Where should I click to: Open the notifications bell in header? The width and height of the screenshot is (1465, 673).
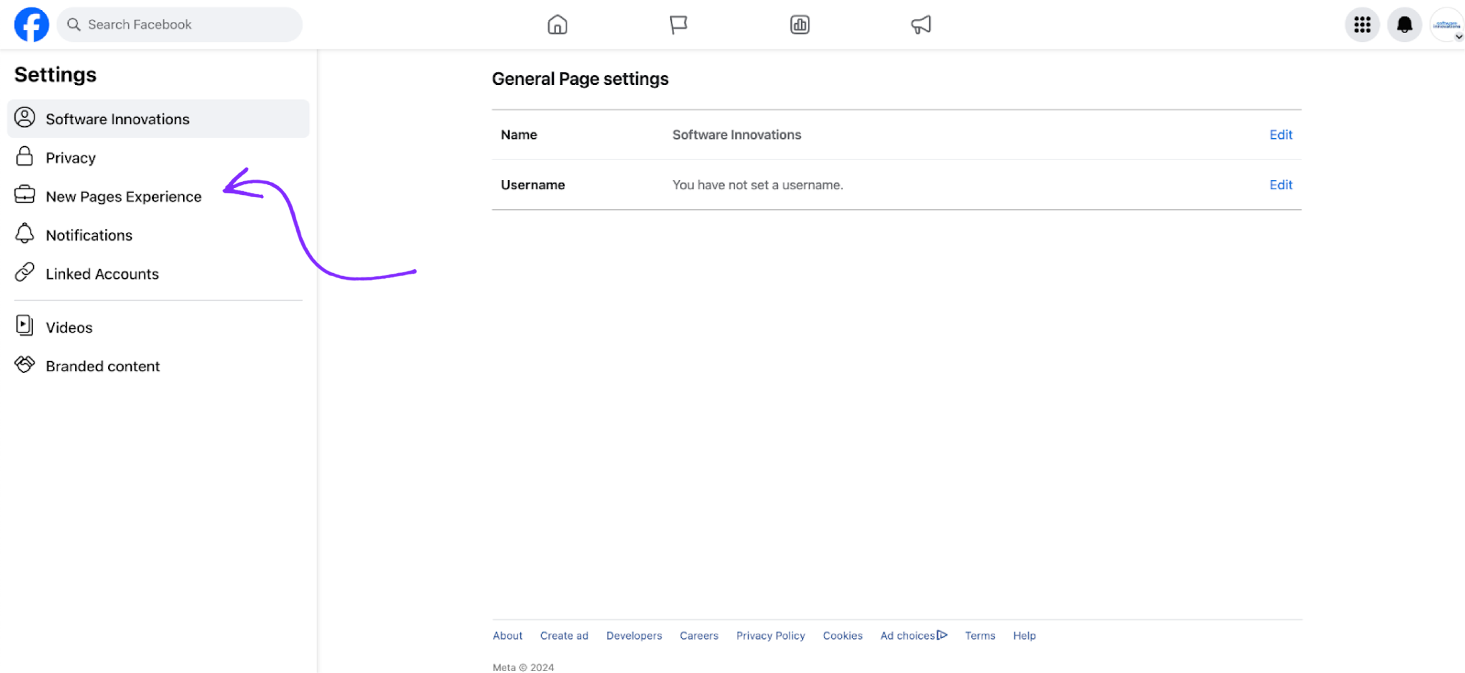(x=1404, y=24)
